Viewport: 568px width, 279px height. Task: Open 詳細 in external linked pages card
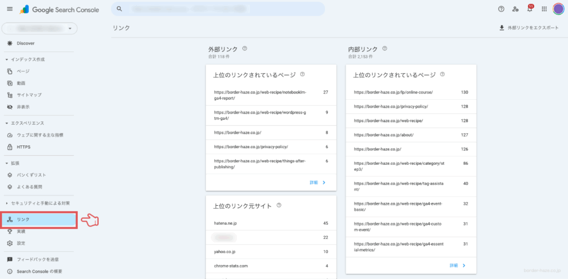pyautogui.click(x=318, y=182)
